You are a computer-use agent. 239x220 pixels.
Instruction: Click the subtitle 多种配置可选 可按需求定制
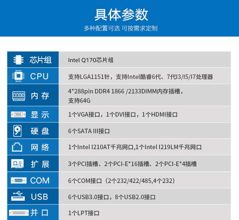click(120, 29)
